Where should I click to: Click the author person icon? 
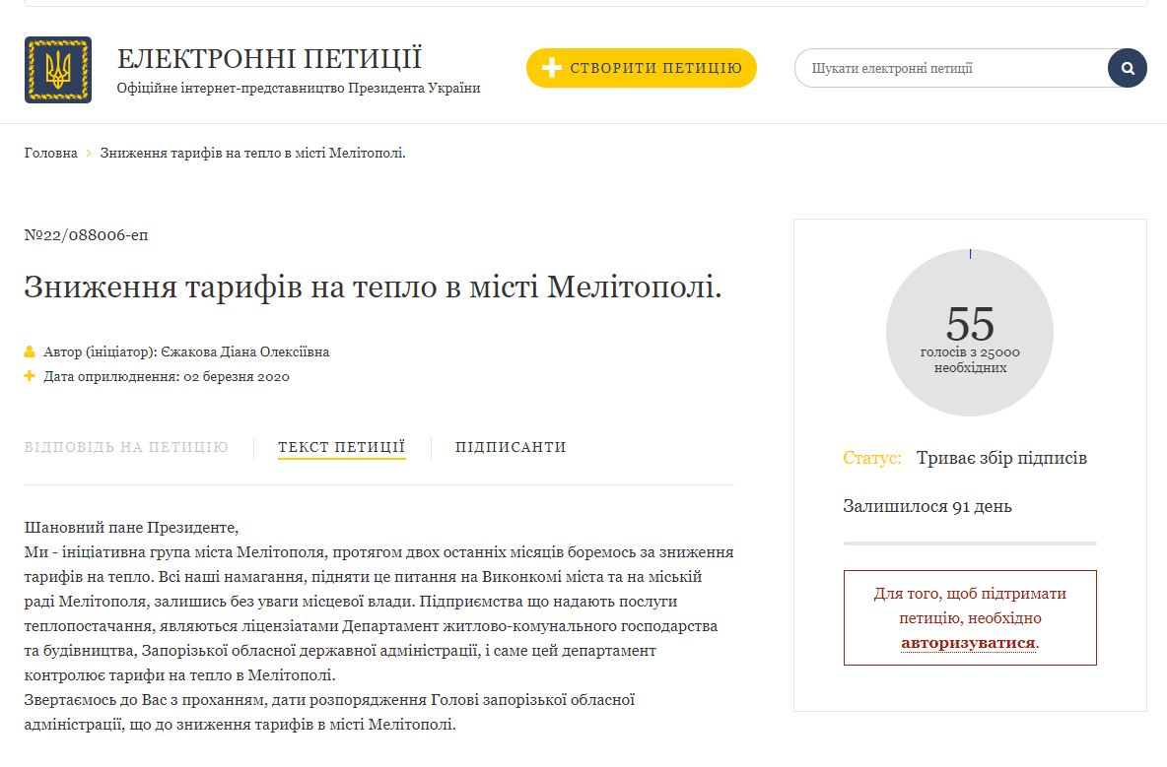coord(30,352)
